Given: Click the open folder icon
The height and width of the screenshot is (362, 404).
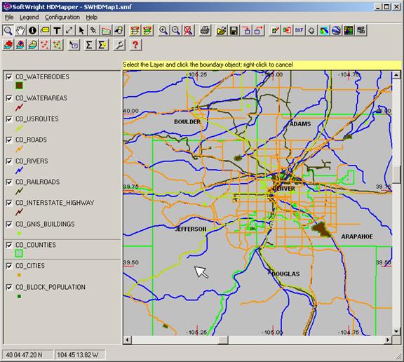Looking at the screenshot, I should coord(222,30).
